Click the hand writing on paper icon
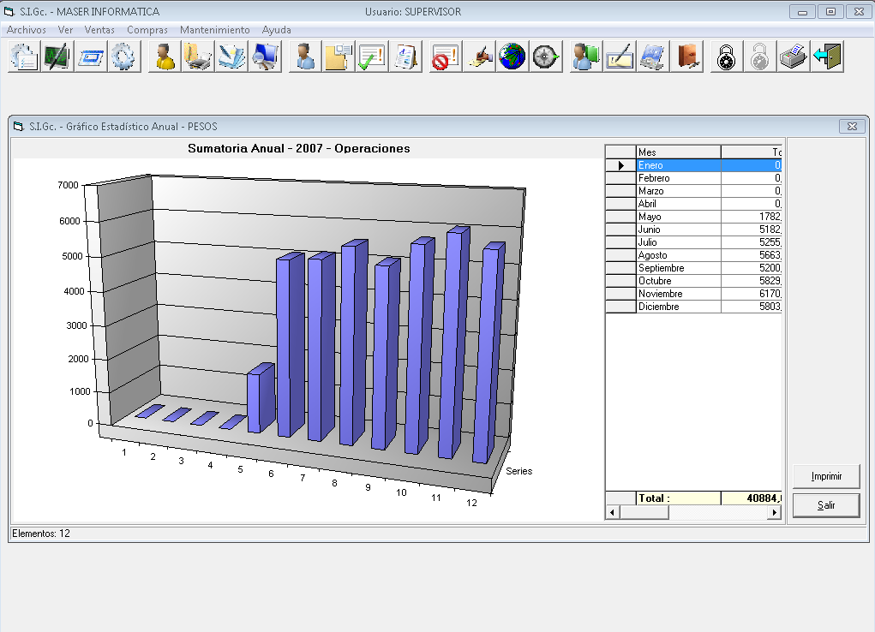875x632 pixels. pos(479,57)
